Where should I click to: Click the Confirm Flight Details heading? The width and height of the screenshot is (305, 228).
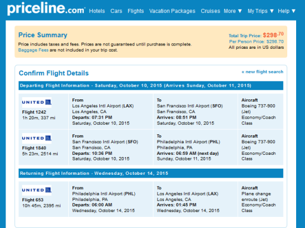[54, 73]
